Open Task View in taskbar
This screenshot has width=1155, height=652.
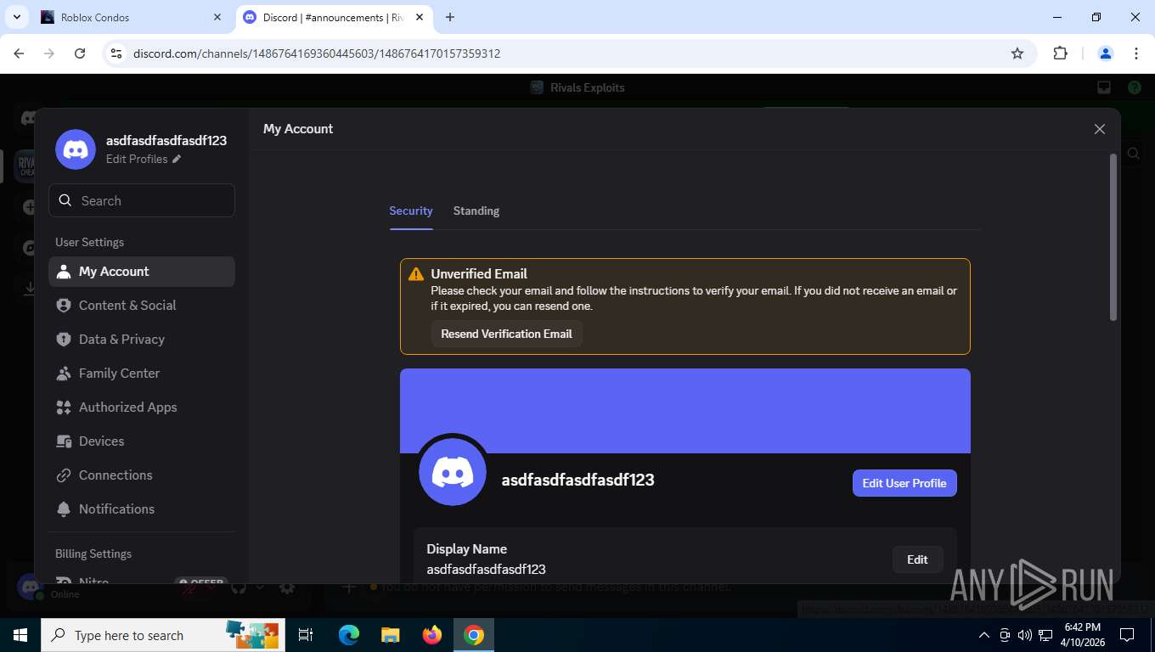[x=306, y=635]
